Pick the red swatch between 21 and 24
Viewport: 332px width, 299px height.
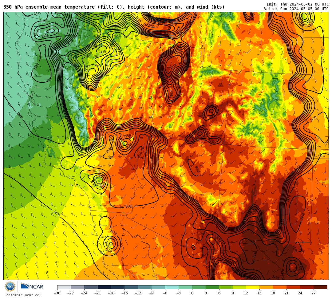coord(294,287)
